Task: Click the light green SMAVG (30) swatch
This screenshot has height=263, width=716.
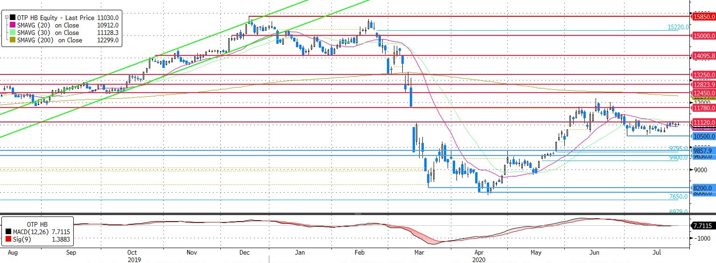Action: (13, 33)
